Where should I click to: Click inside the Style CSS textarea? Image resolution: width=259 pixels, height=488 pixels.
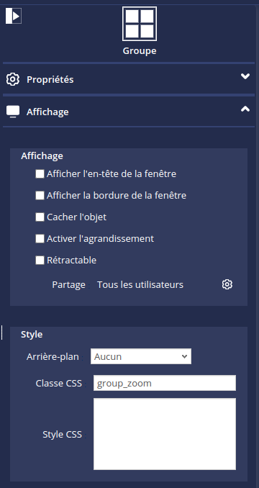[x=165, y=434]
